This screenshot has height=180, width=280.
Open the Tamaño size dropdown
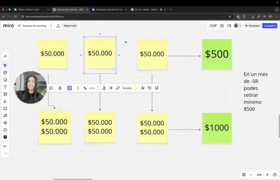tap(127, 88)
